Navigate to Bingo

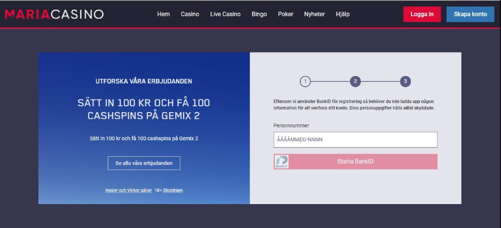(x=259, y=14)
